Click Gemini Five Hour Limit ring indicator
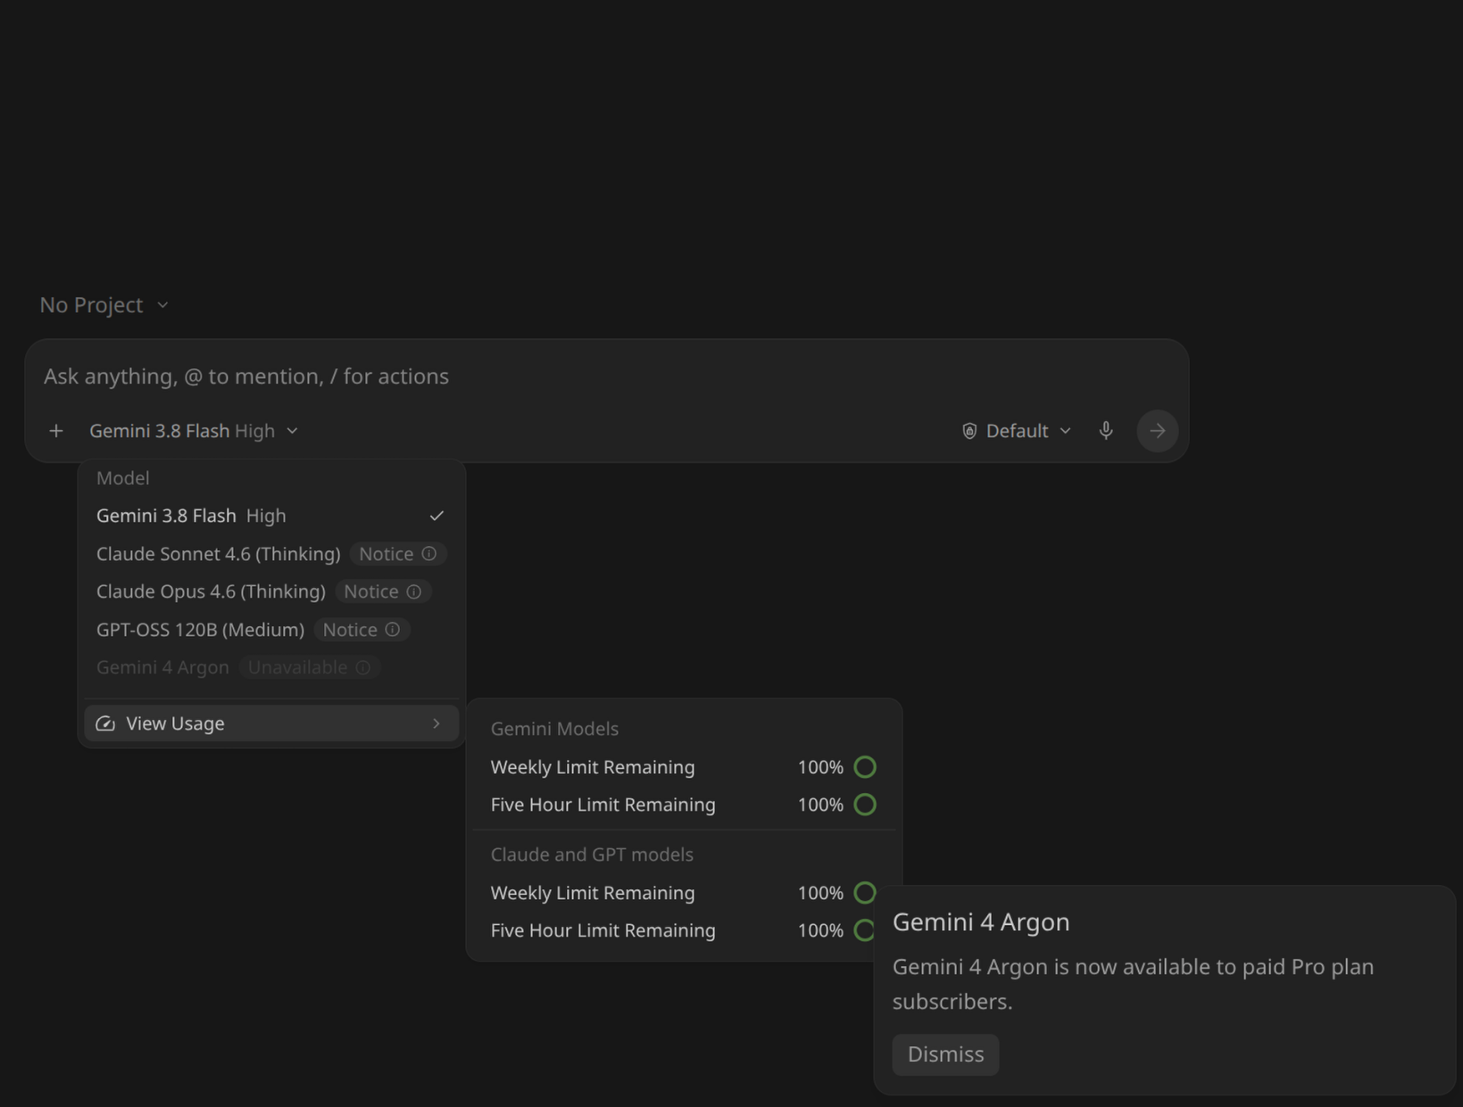This screenshot has height=1107, width=1463. pyautogui.click(x=865, y=805)
